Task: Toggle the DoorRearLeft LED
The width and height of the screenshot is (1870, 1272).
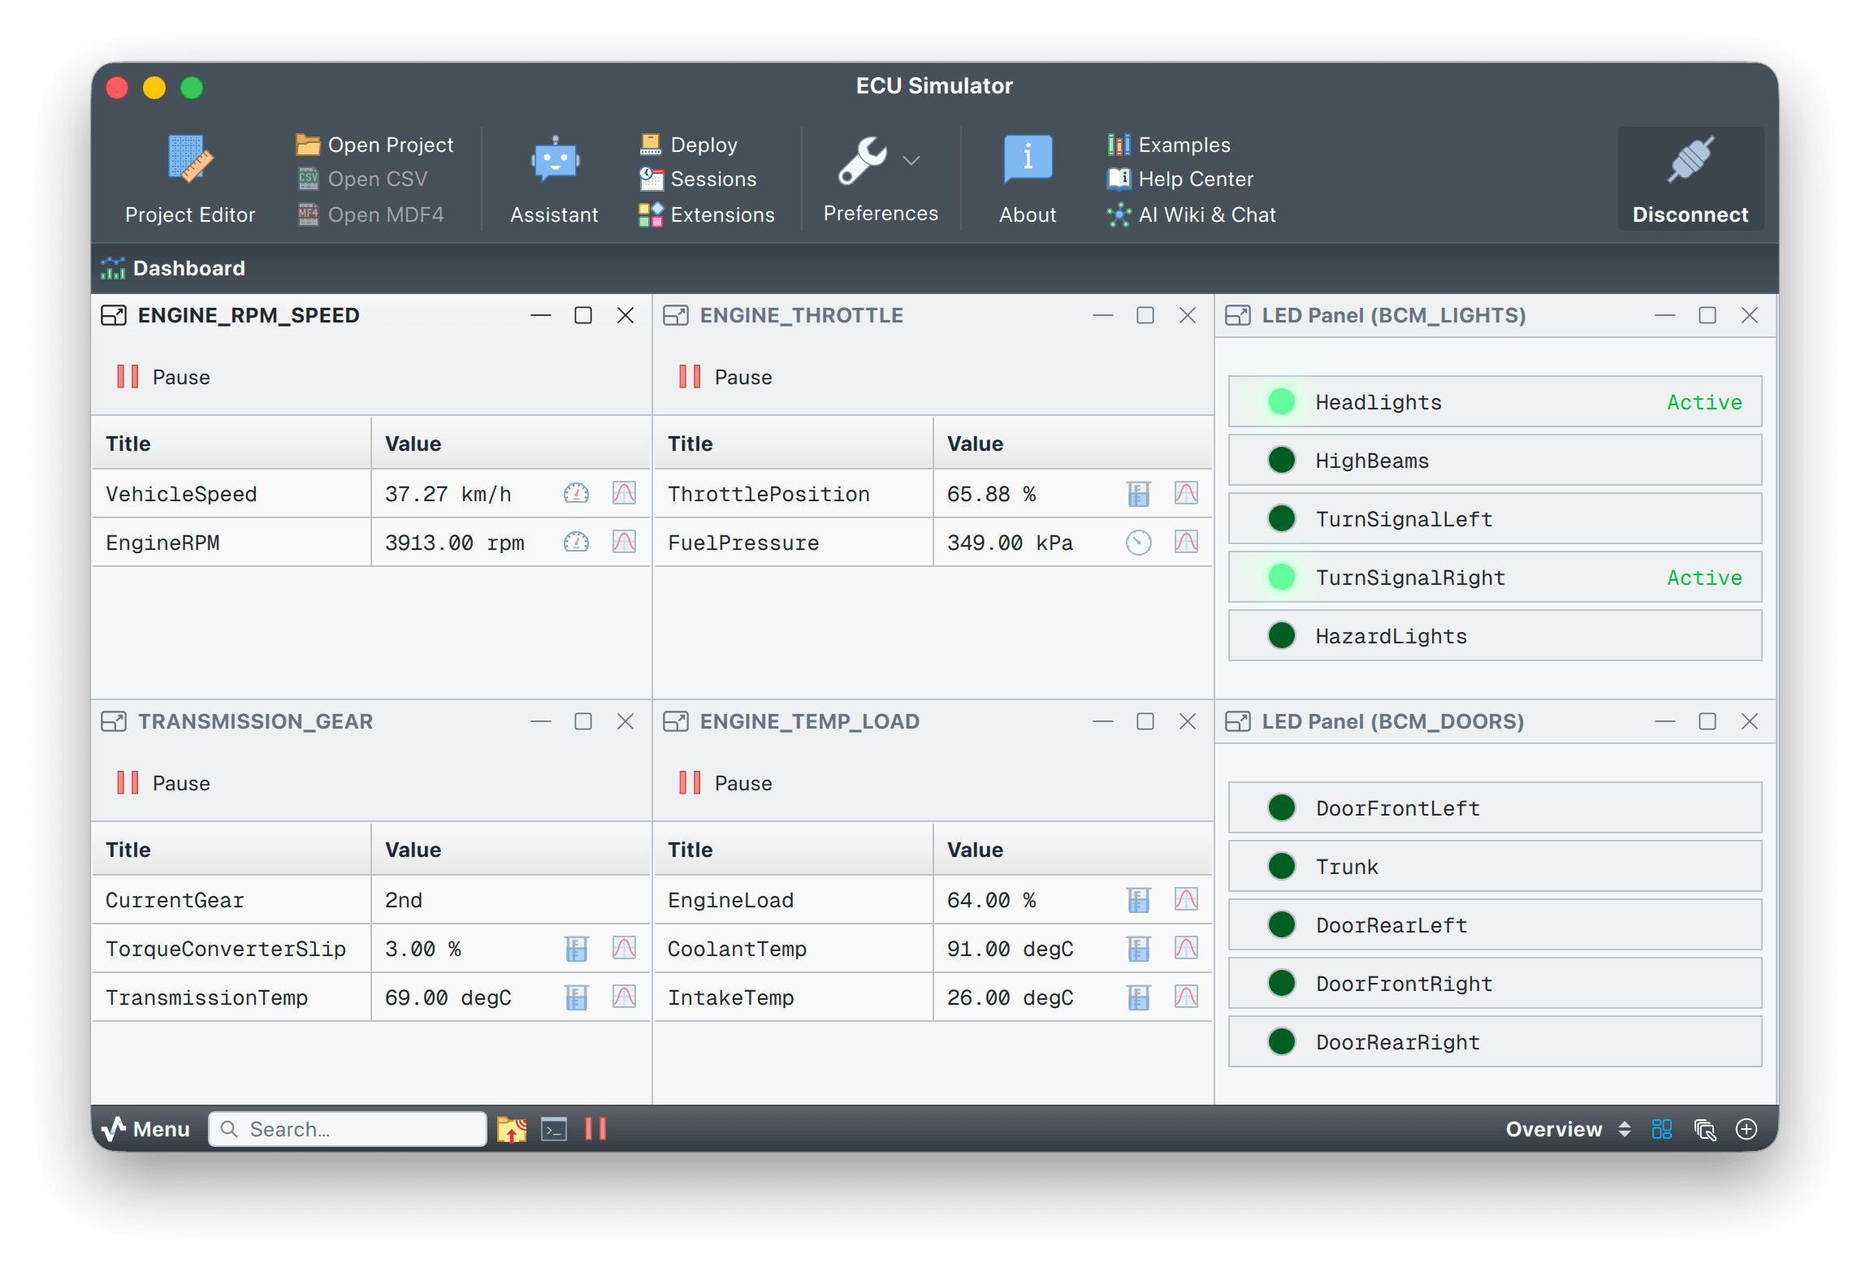Action: tap(1282, 924)
